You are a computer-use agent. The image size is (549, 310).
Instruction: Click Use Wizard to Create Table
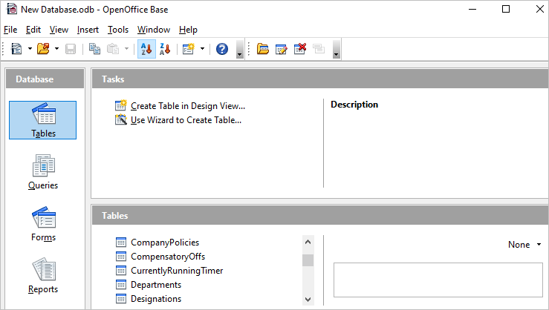point(186,119)
